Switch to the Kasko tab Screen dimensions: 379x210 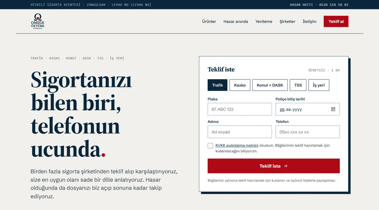coord(240,85)
